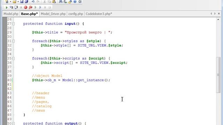Click $this->ob_m on line 40

[x=44, y=80]
